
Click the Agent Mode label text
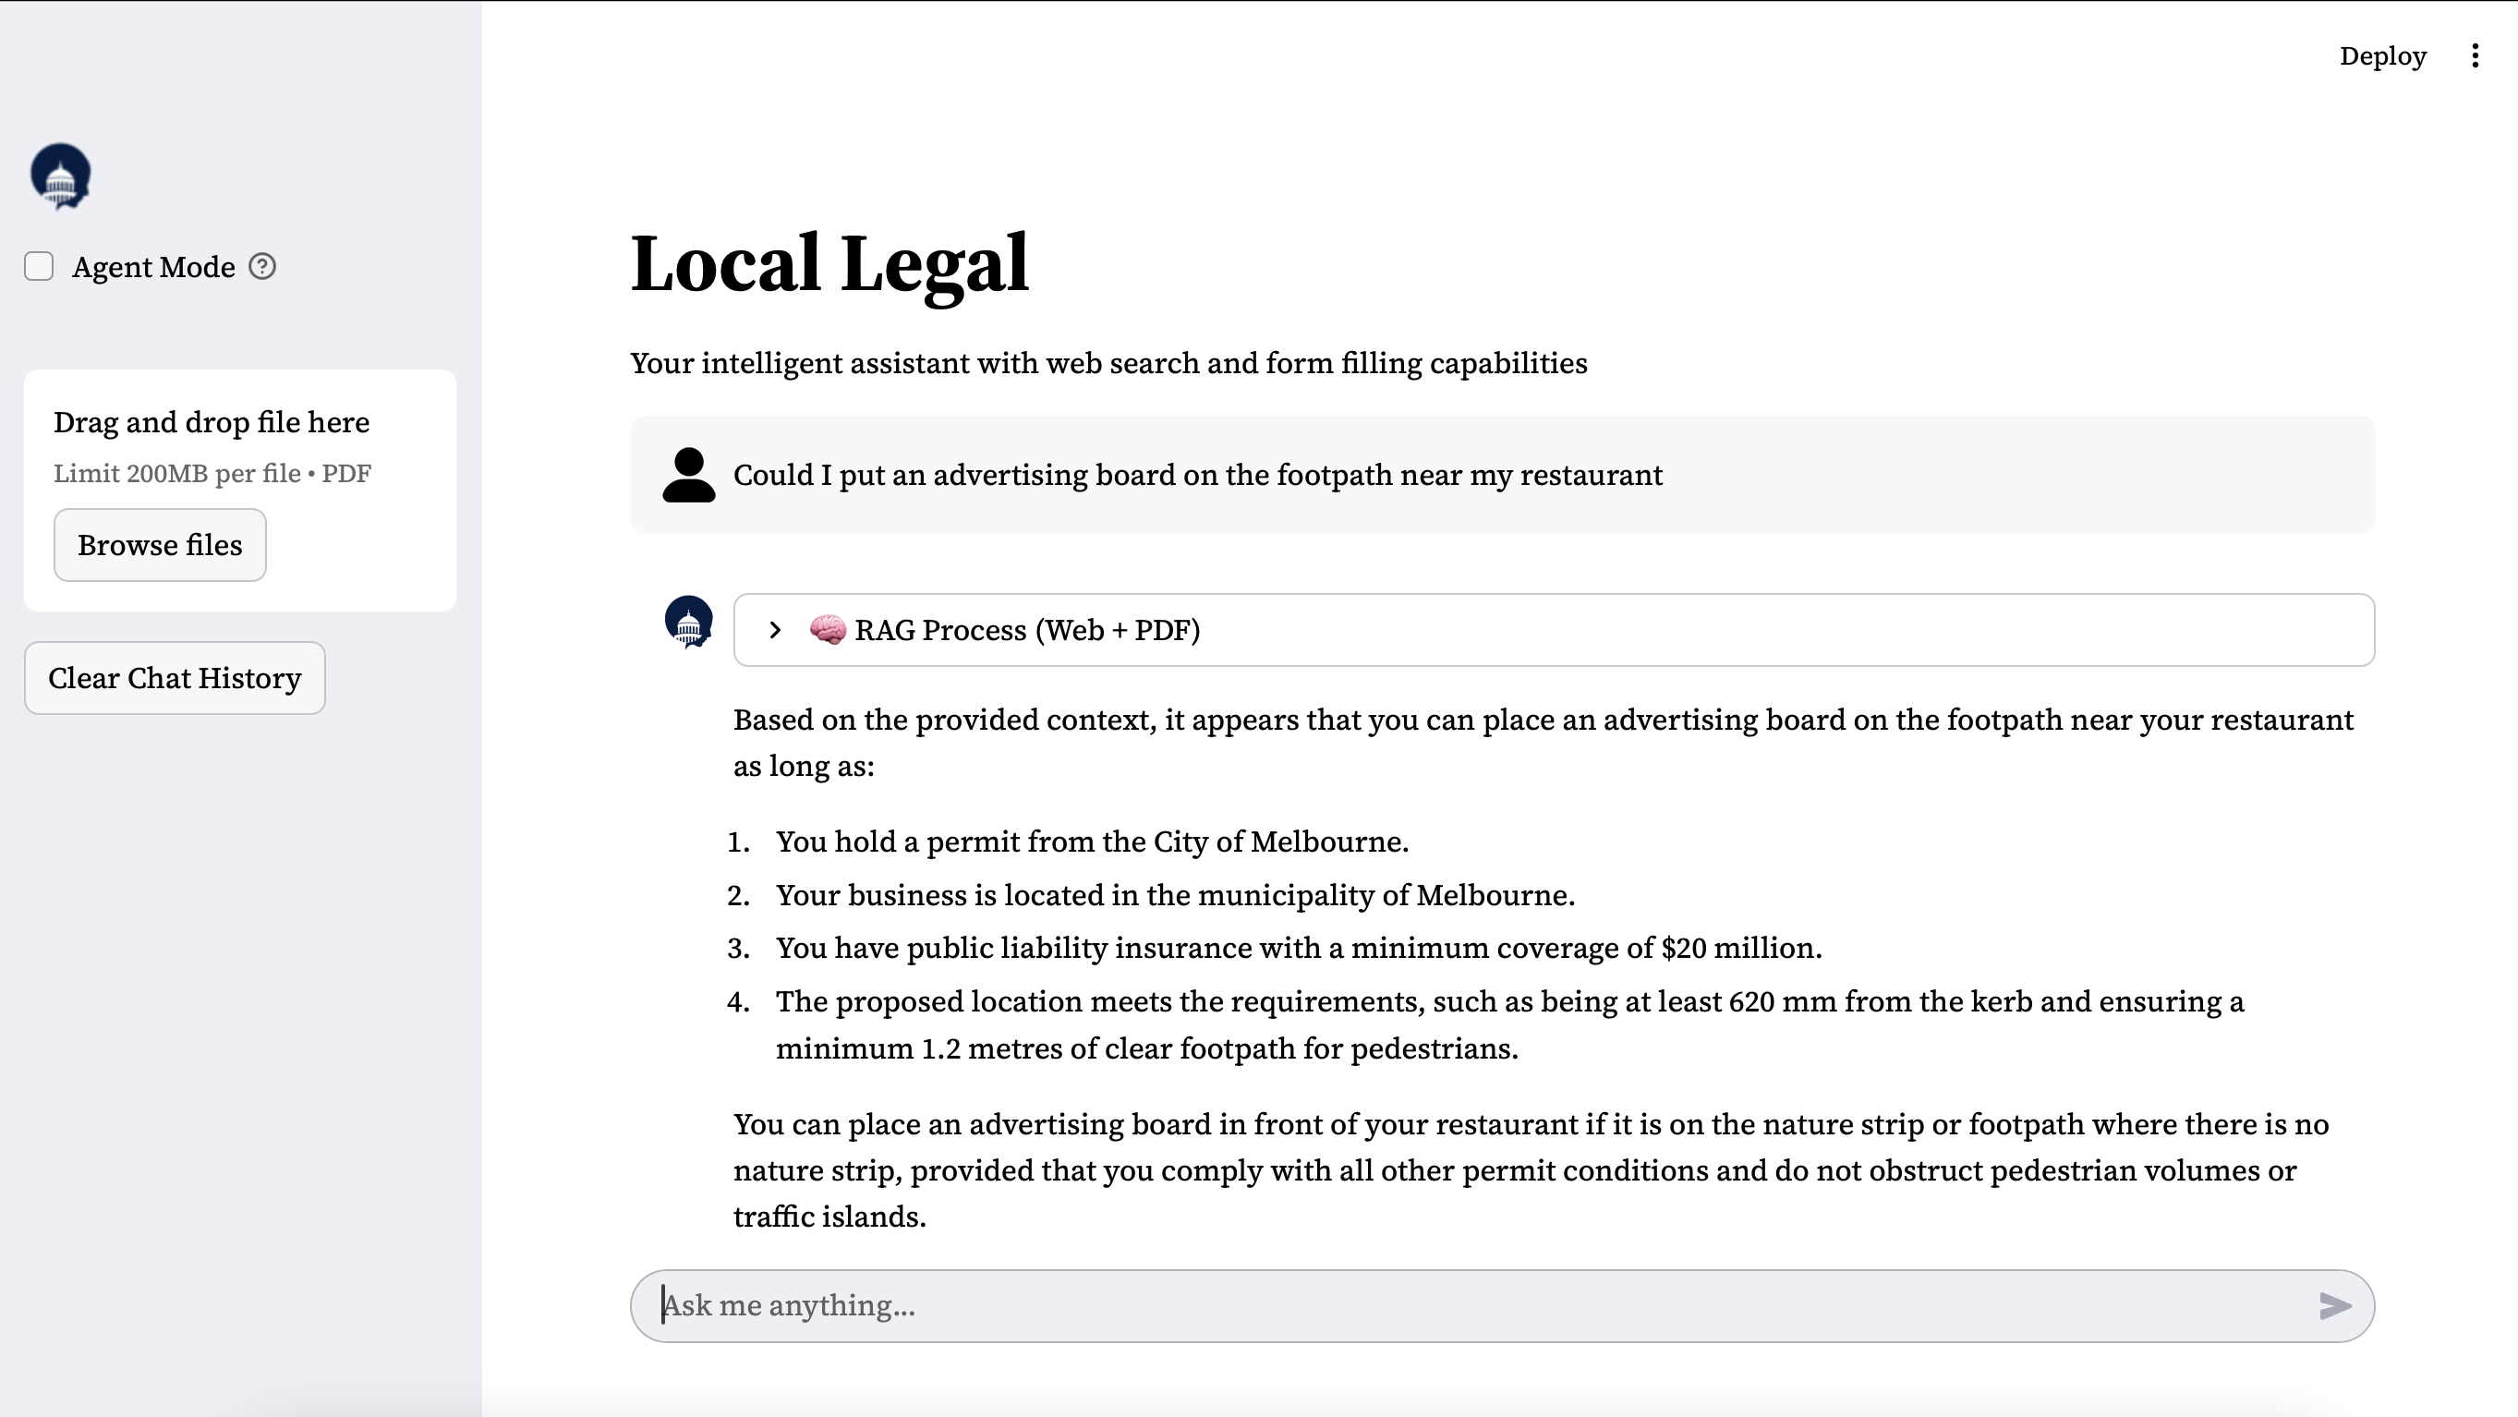point(153,267)
